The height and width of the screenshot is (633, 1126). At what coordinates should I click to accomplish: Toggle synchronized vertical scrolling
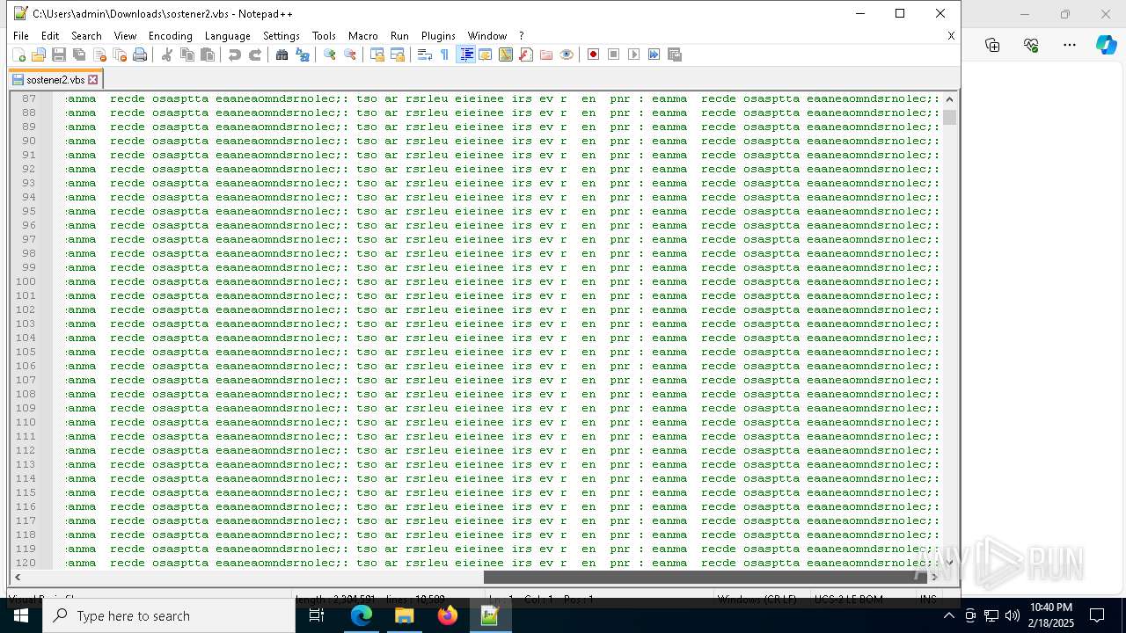click(377, 55)
